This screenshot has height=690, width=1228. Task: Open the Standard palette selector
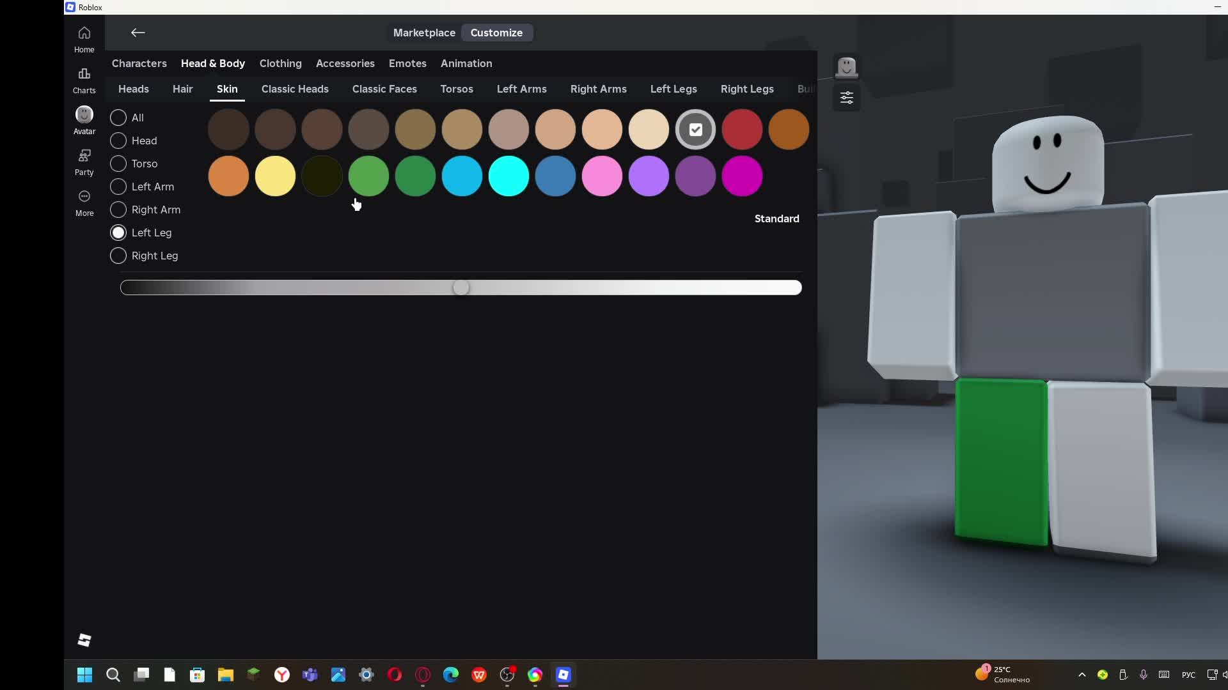[776, 218]
